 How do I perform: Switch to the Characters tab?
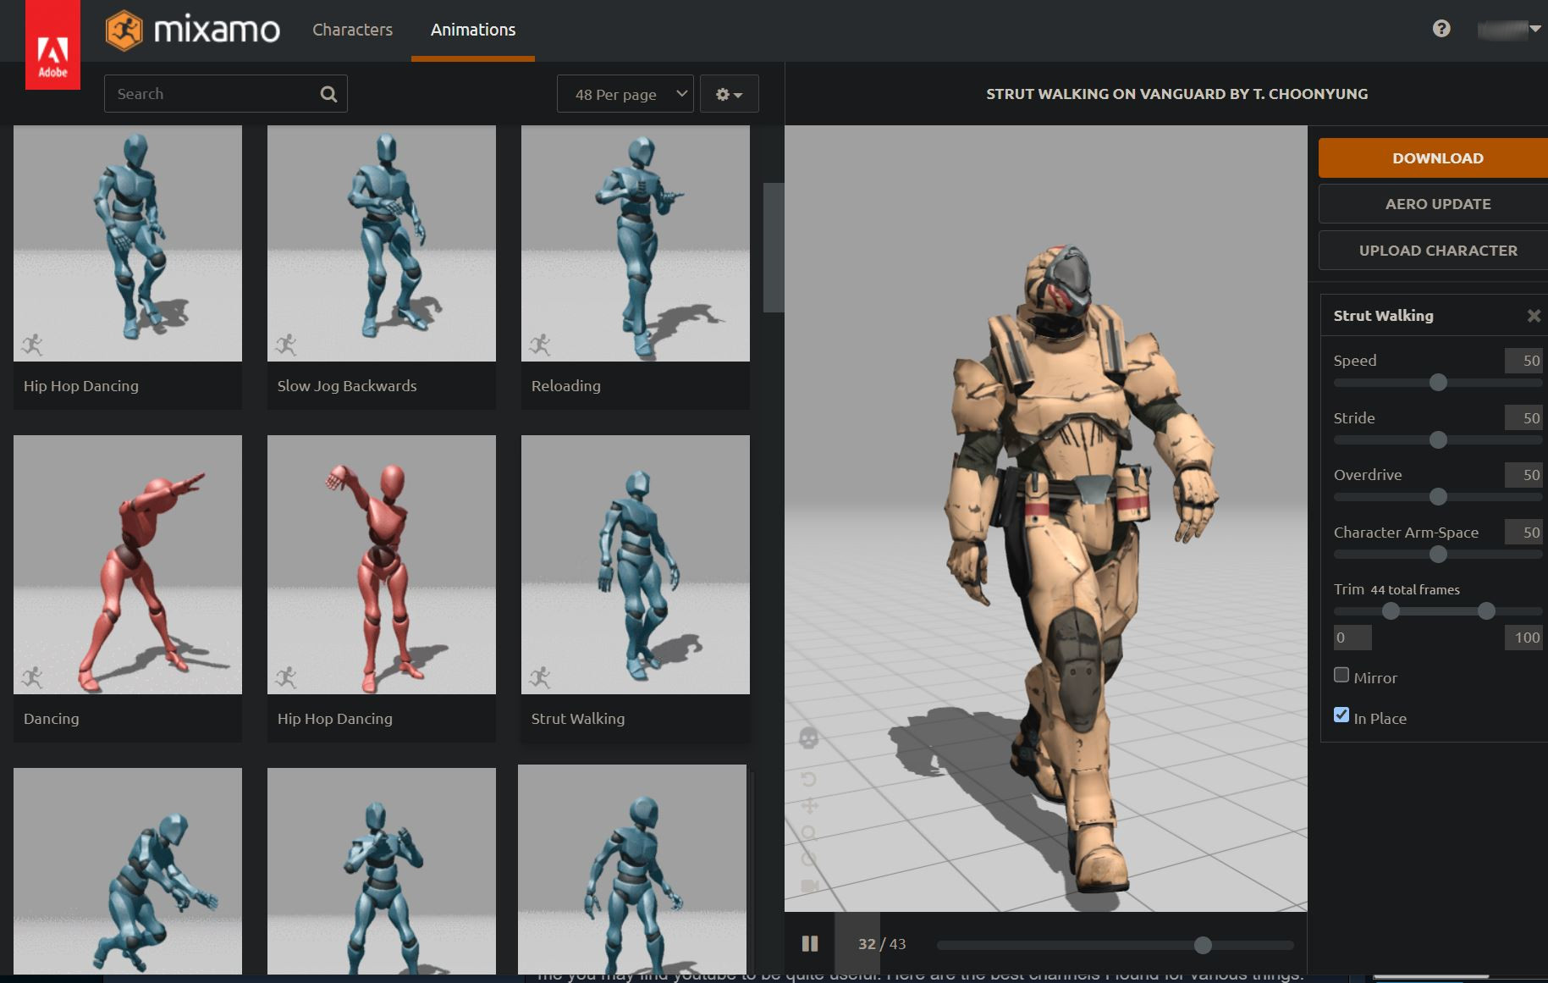tap(352, 30)
